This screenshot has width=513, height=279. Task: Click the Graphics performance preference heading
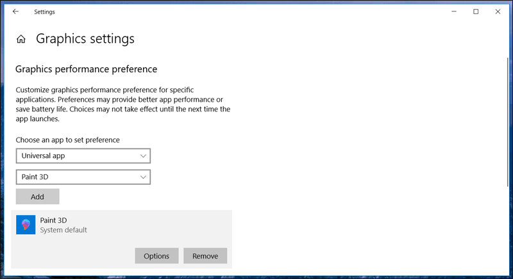pos(87,69)
